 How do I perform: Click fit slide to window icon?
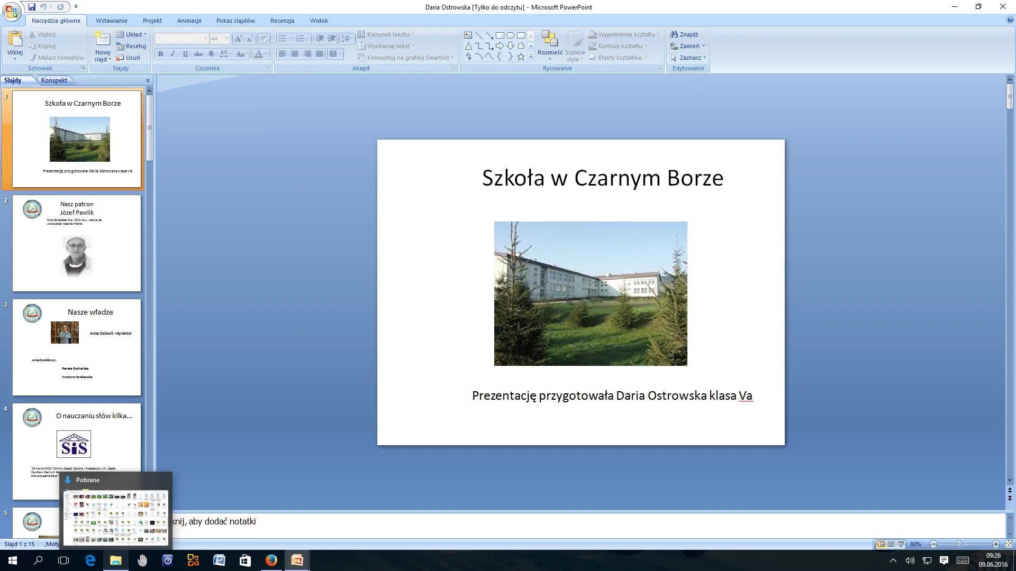(1009, 544)
